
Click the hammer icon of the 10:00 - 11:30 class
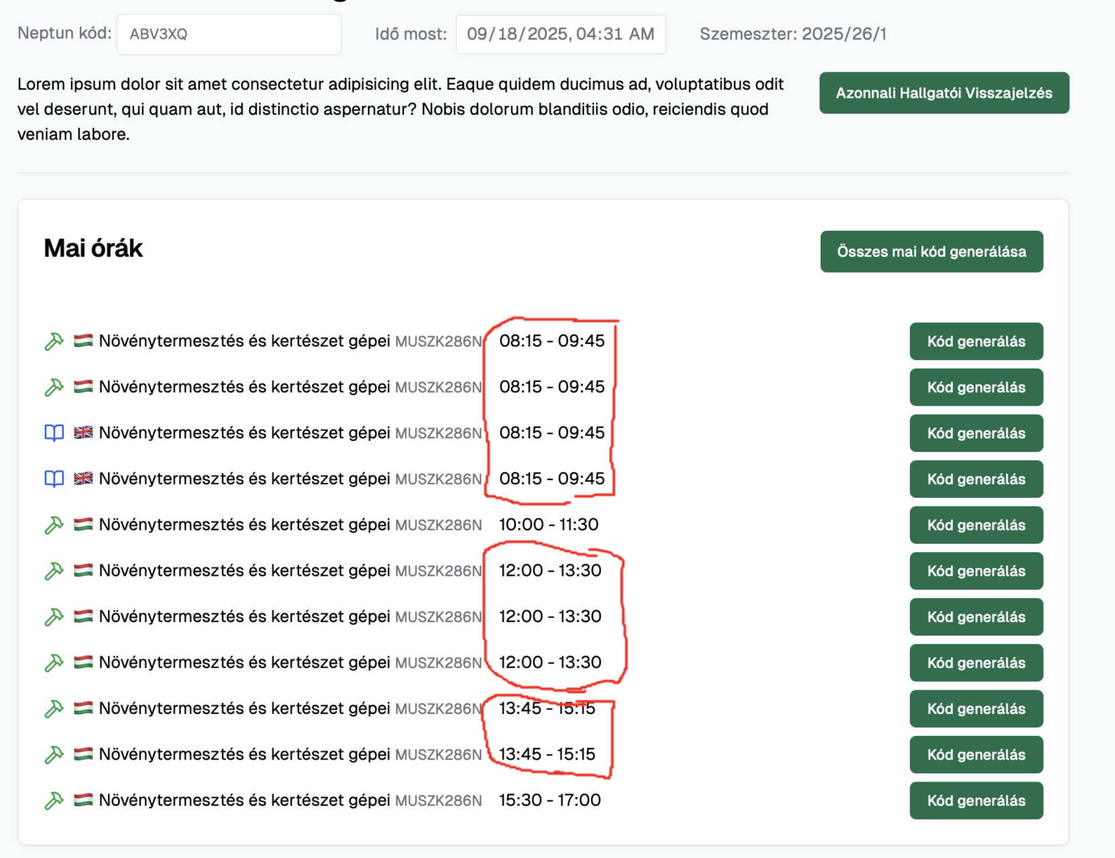click(54, 525)
